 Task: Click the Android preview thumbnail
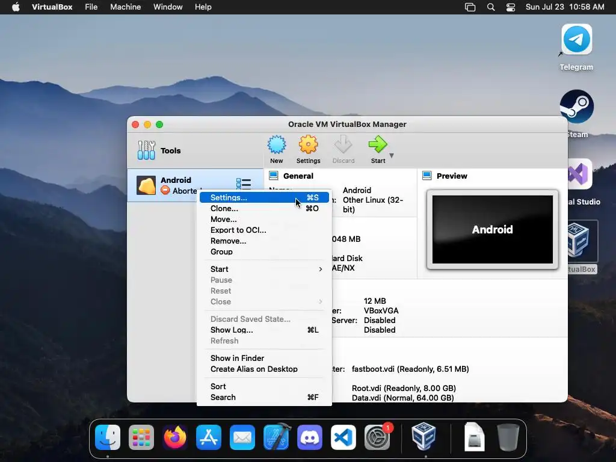coord(492,229)
